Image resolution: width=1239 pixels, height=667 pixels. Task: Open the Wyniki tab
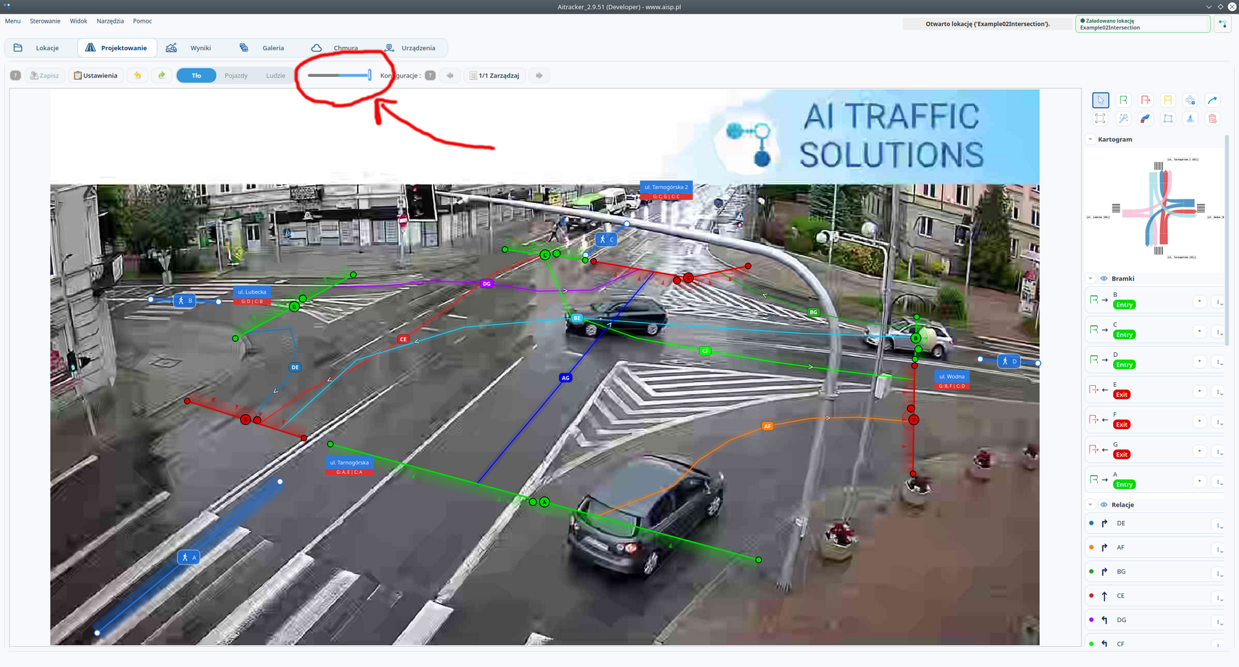[191, 48]
